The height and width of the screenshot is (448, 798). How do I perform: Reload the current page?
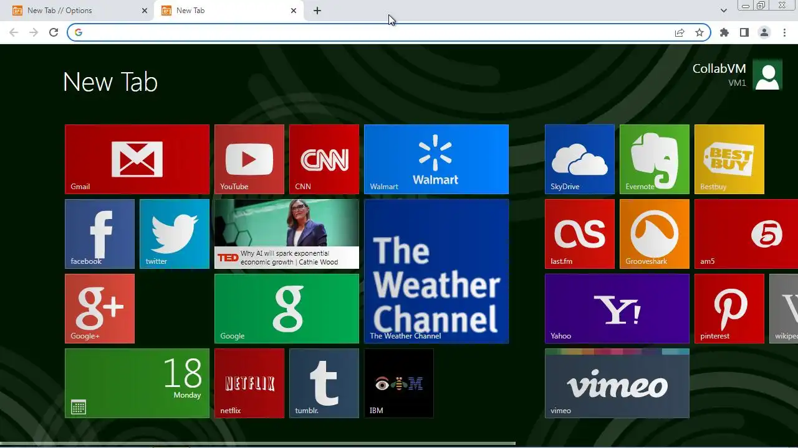coord(54,32)
